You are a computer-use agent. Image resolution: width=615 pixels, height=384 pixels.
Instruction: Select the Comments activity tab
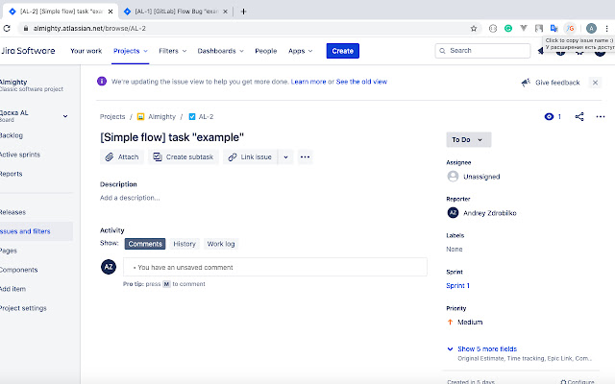(145, 244)
